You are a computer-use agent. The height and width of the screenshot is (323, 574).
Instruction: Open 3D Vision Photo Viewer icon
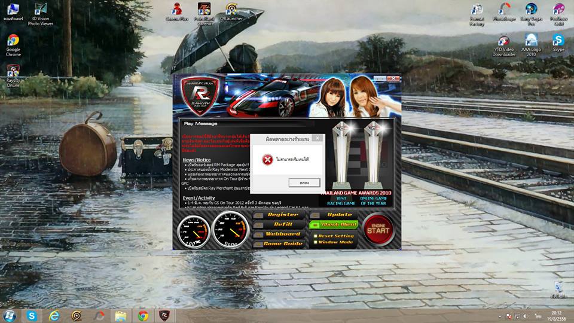(x=40, y=14)
